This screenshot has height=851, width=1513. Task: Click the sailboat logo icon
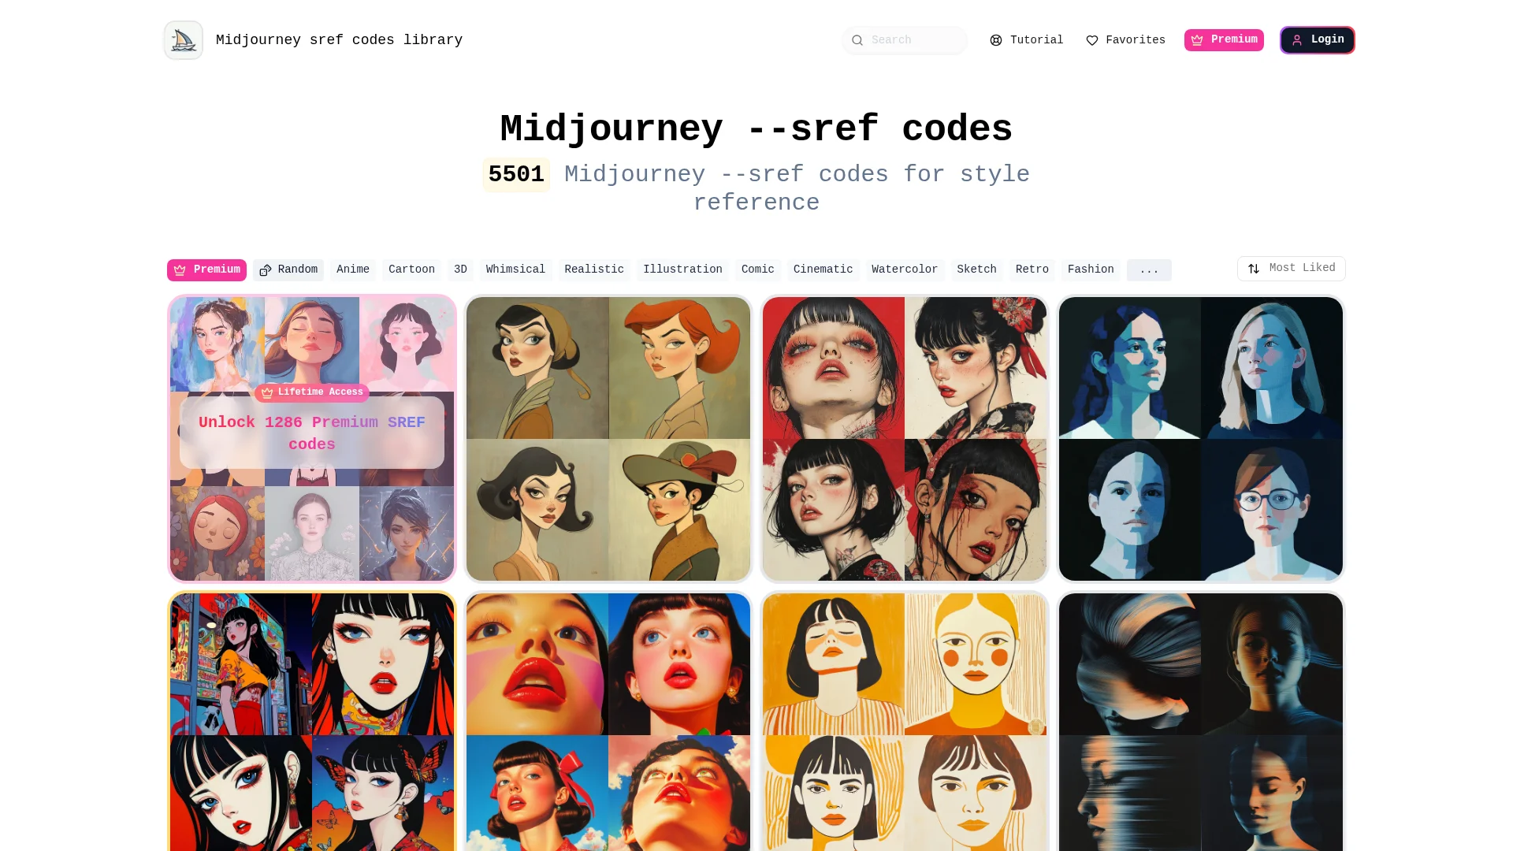pos(184,40)
